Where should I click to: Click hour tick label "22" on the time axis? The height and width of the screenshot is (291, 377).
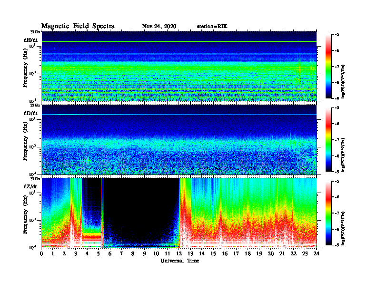(294, 253)
